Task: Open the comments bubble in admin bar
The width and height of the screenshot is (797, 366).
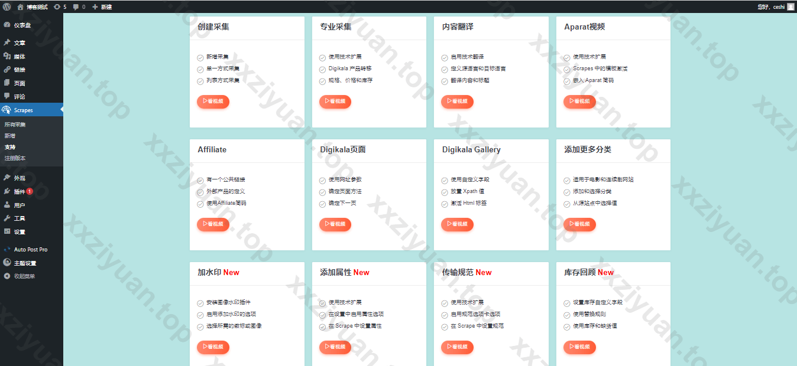Action: click(79, 7)
